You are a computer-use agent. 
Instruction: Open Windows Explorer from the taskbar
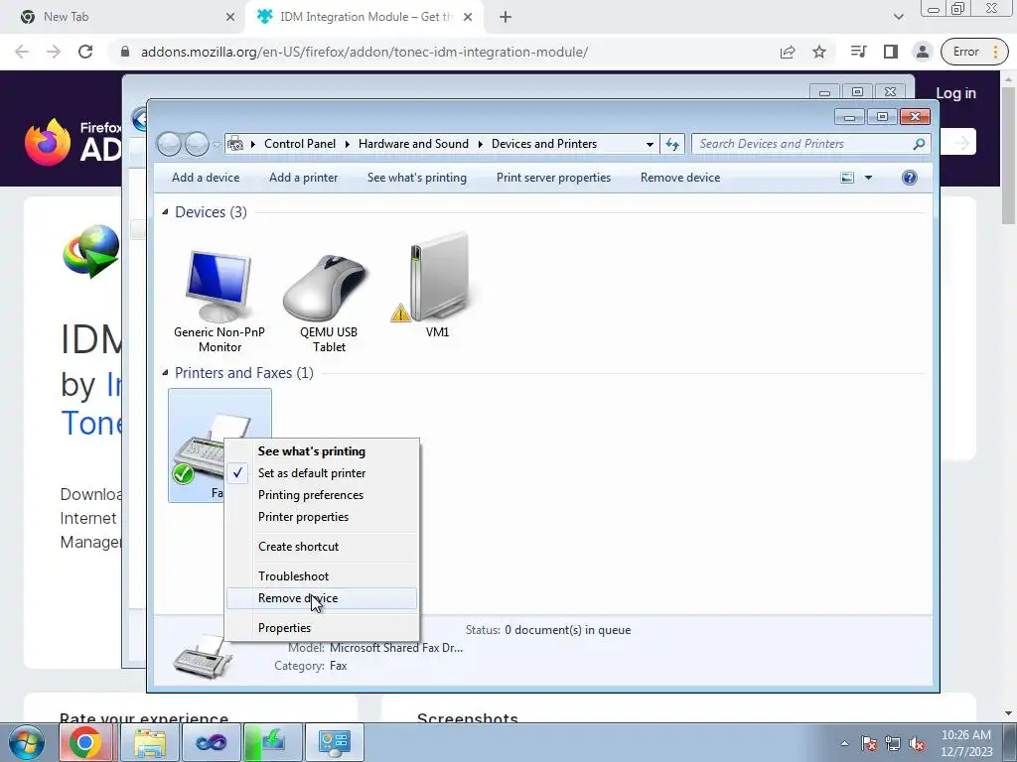pos(150,742)
